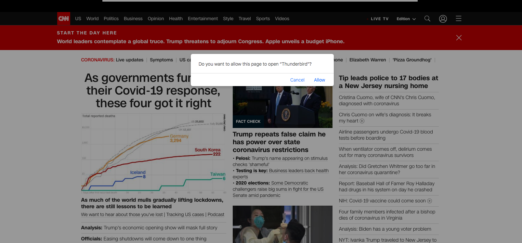Click Cancel in the Thunderbird dialog
Image resolution: width=522 pixels, height=243 pixels.
point(297,80)
